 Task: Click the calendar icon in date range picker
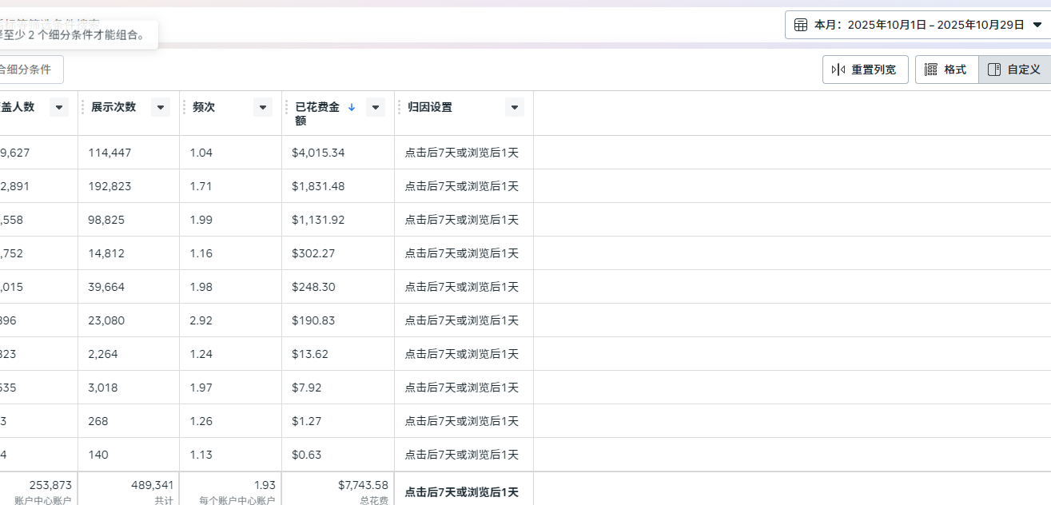[x=800, y=25]
